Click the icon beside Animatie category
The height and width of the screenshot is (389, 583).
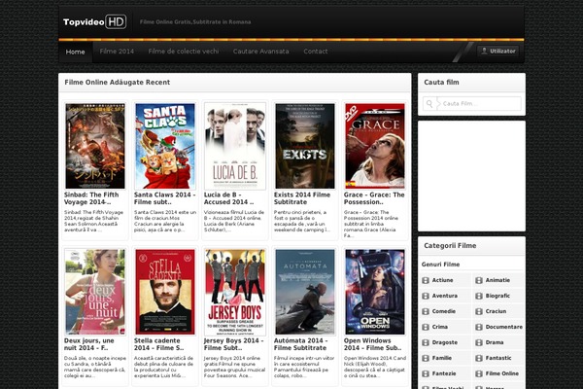click(x=479, y=280)
